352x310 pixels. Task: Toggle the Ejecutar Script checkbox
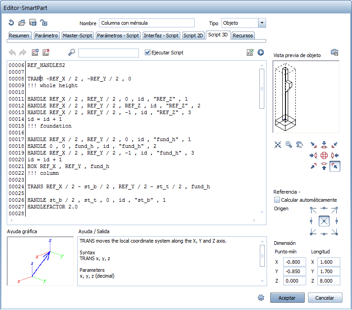pos(147,53)
